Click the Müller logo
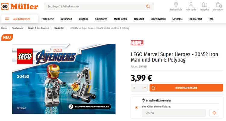This screenshot has height=121, width=226. click(x=20, y=7)
